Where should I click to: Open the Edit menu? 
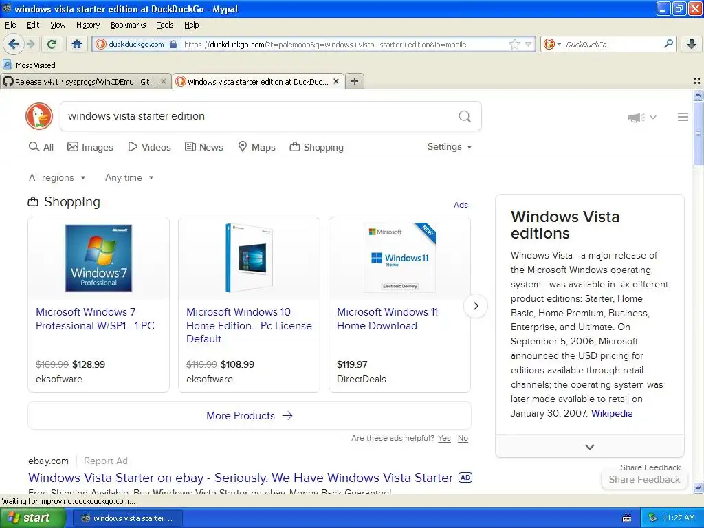[33, 25]
